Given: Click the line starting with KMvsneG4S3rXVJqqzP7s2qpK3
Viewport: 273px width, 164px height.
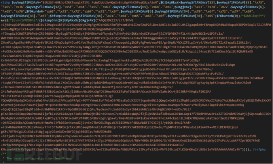Looking at the screenshot, I should pos(126,149).
